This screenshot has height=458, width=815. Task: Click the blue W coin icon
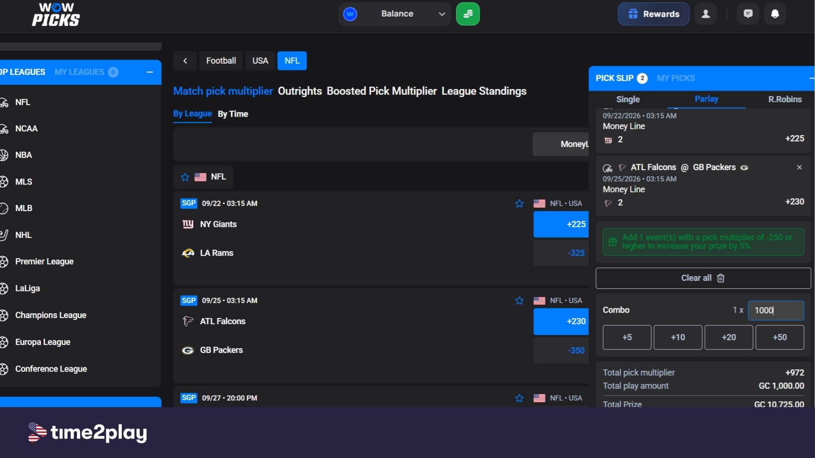[x=350, y=14]
